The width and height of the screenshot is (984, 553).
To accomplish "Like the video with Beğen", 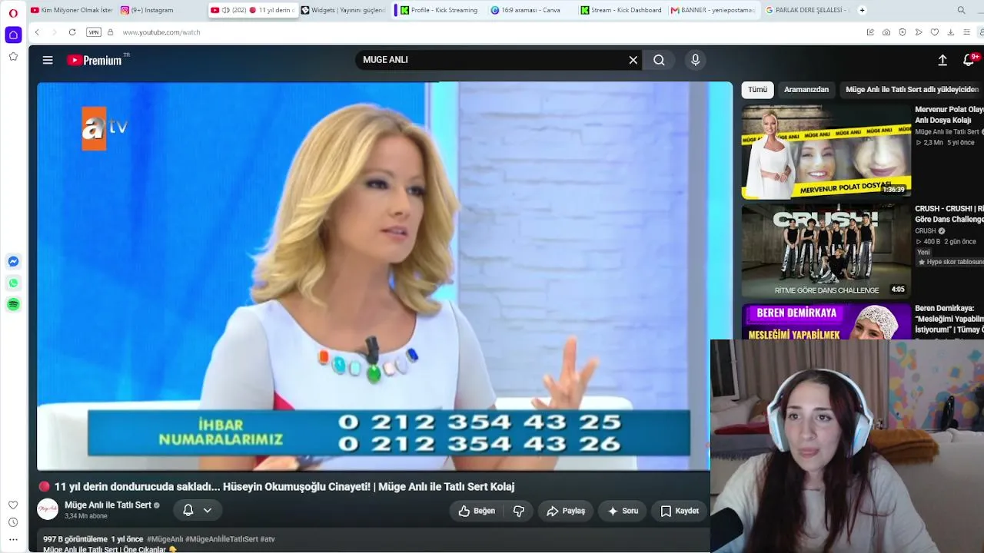I will pyautogui.click(x=477, y=511).
